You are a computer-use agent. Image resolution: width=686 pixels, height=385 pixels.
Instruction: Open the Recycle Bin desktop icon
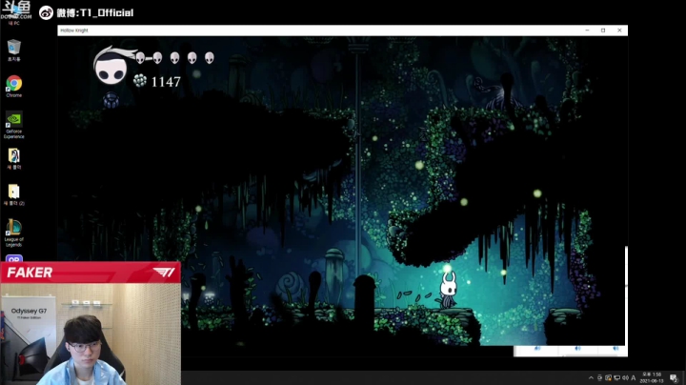pos(14,50)
